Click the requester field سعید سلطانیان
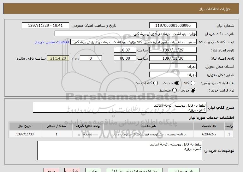 pos(133,42)
